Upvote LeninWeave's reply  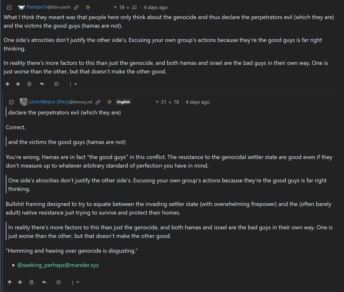(9, 282)
